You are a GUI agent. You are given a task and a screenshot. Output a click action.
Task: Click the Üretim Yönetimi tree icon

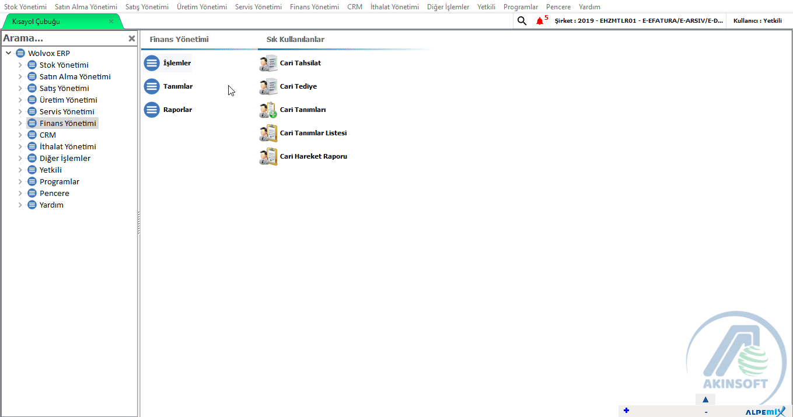click(x=32, y=100)
